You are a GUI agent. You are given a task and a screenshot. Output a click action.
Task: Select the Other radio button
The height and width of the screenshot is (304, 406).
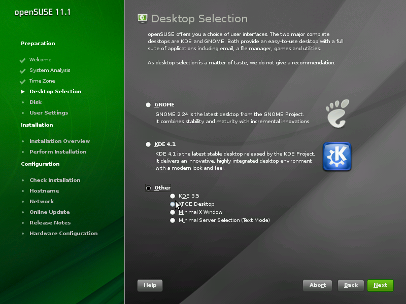pos(148,188)
